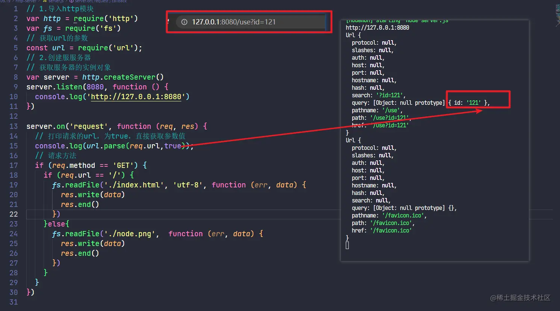Screen dimensions: 560x311
Task: Click the './index.html' string on line 19
Action: [x=134, y=185]
